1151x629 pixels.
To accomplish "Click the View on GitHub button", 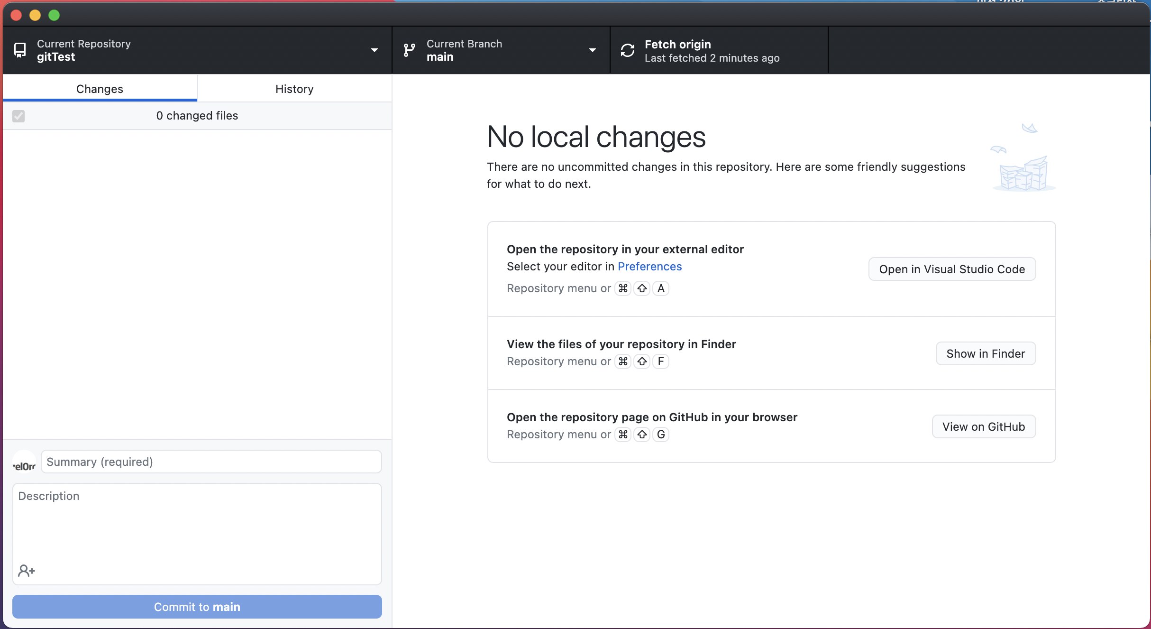I will [x=984, y=426].
